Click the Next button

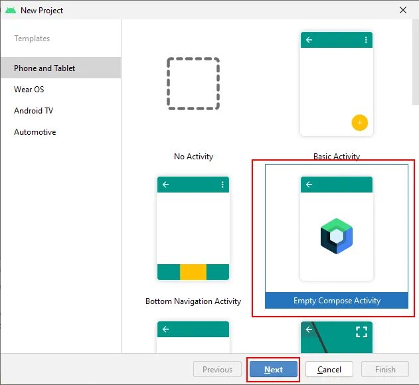click(x=274, y=369)
